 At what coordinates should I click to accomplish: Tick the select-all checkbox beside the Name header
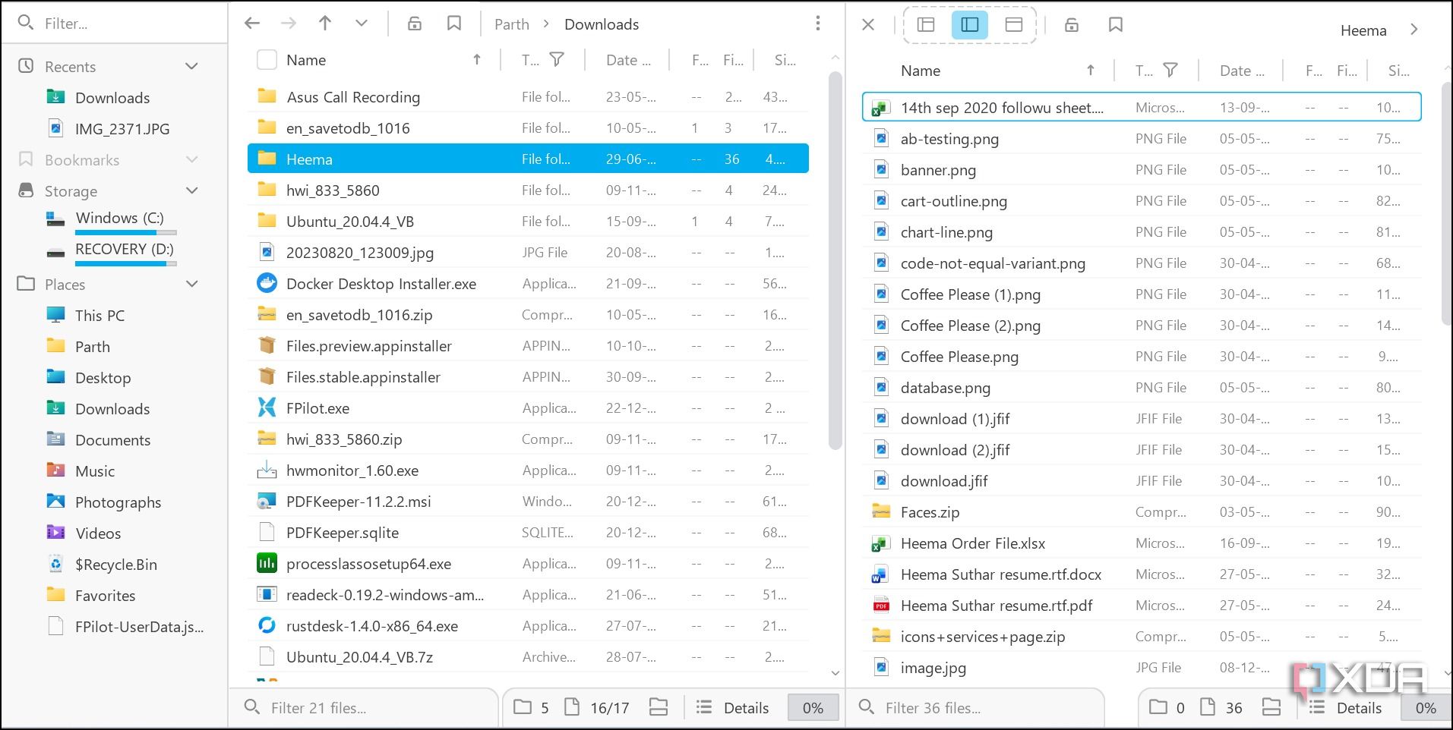267,60
